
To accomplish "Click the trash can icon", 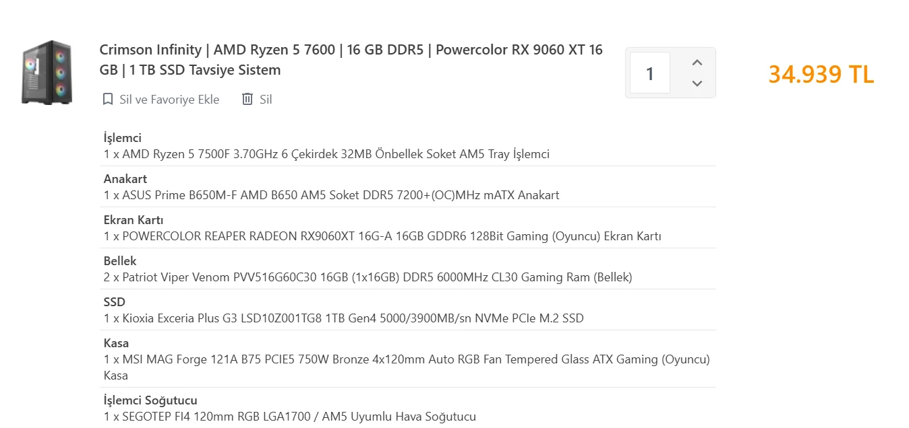I will [247, 100].
